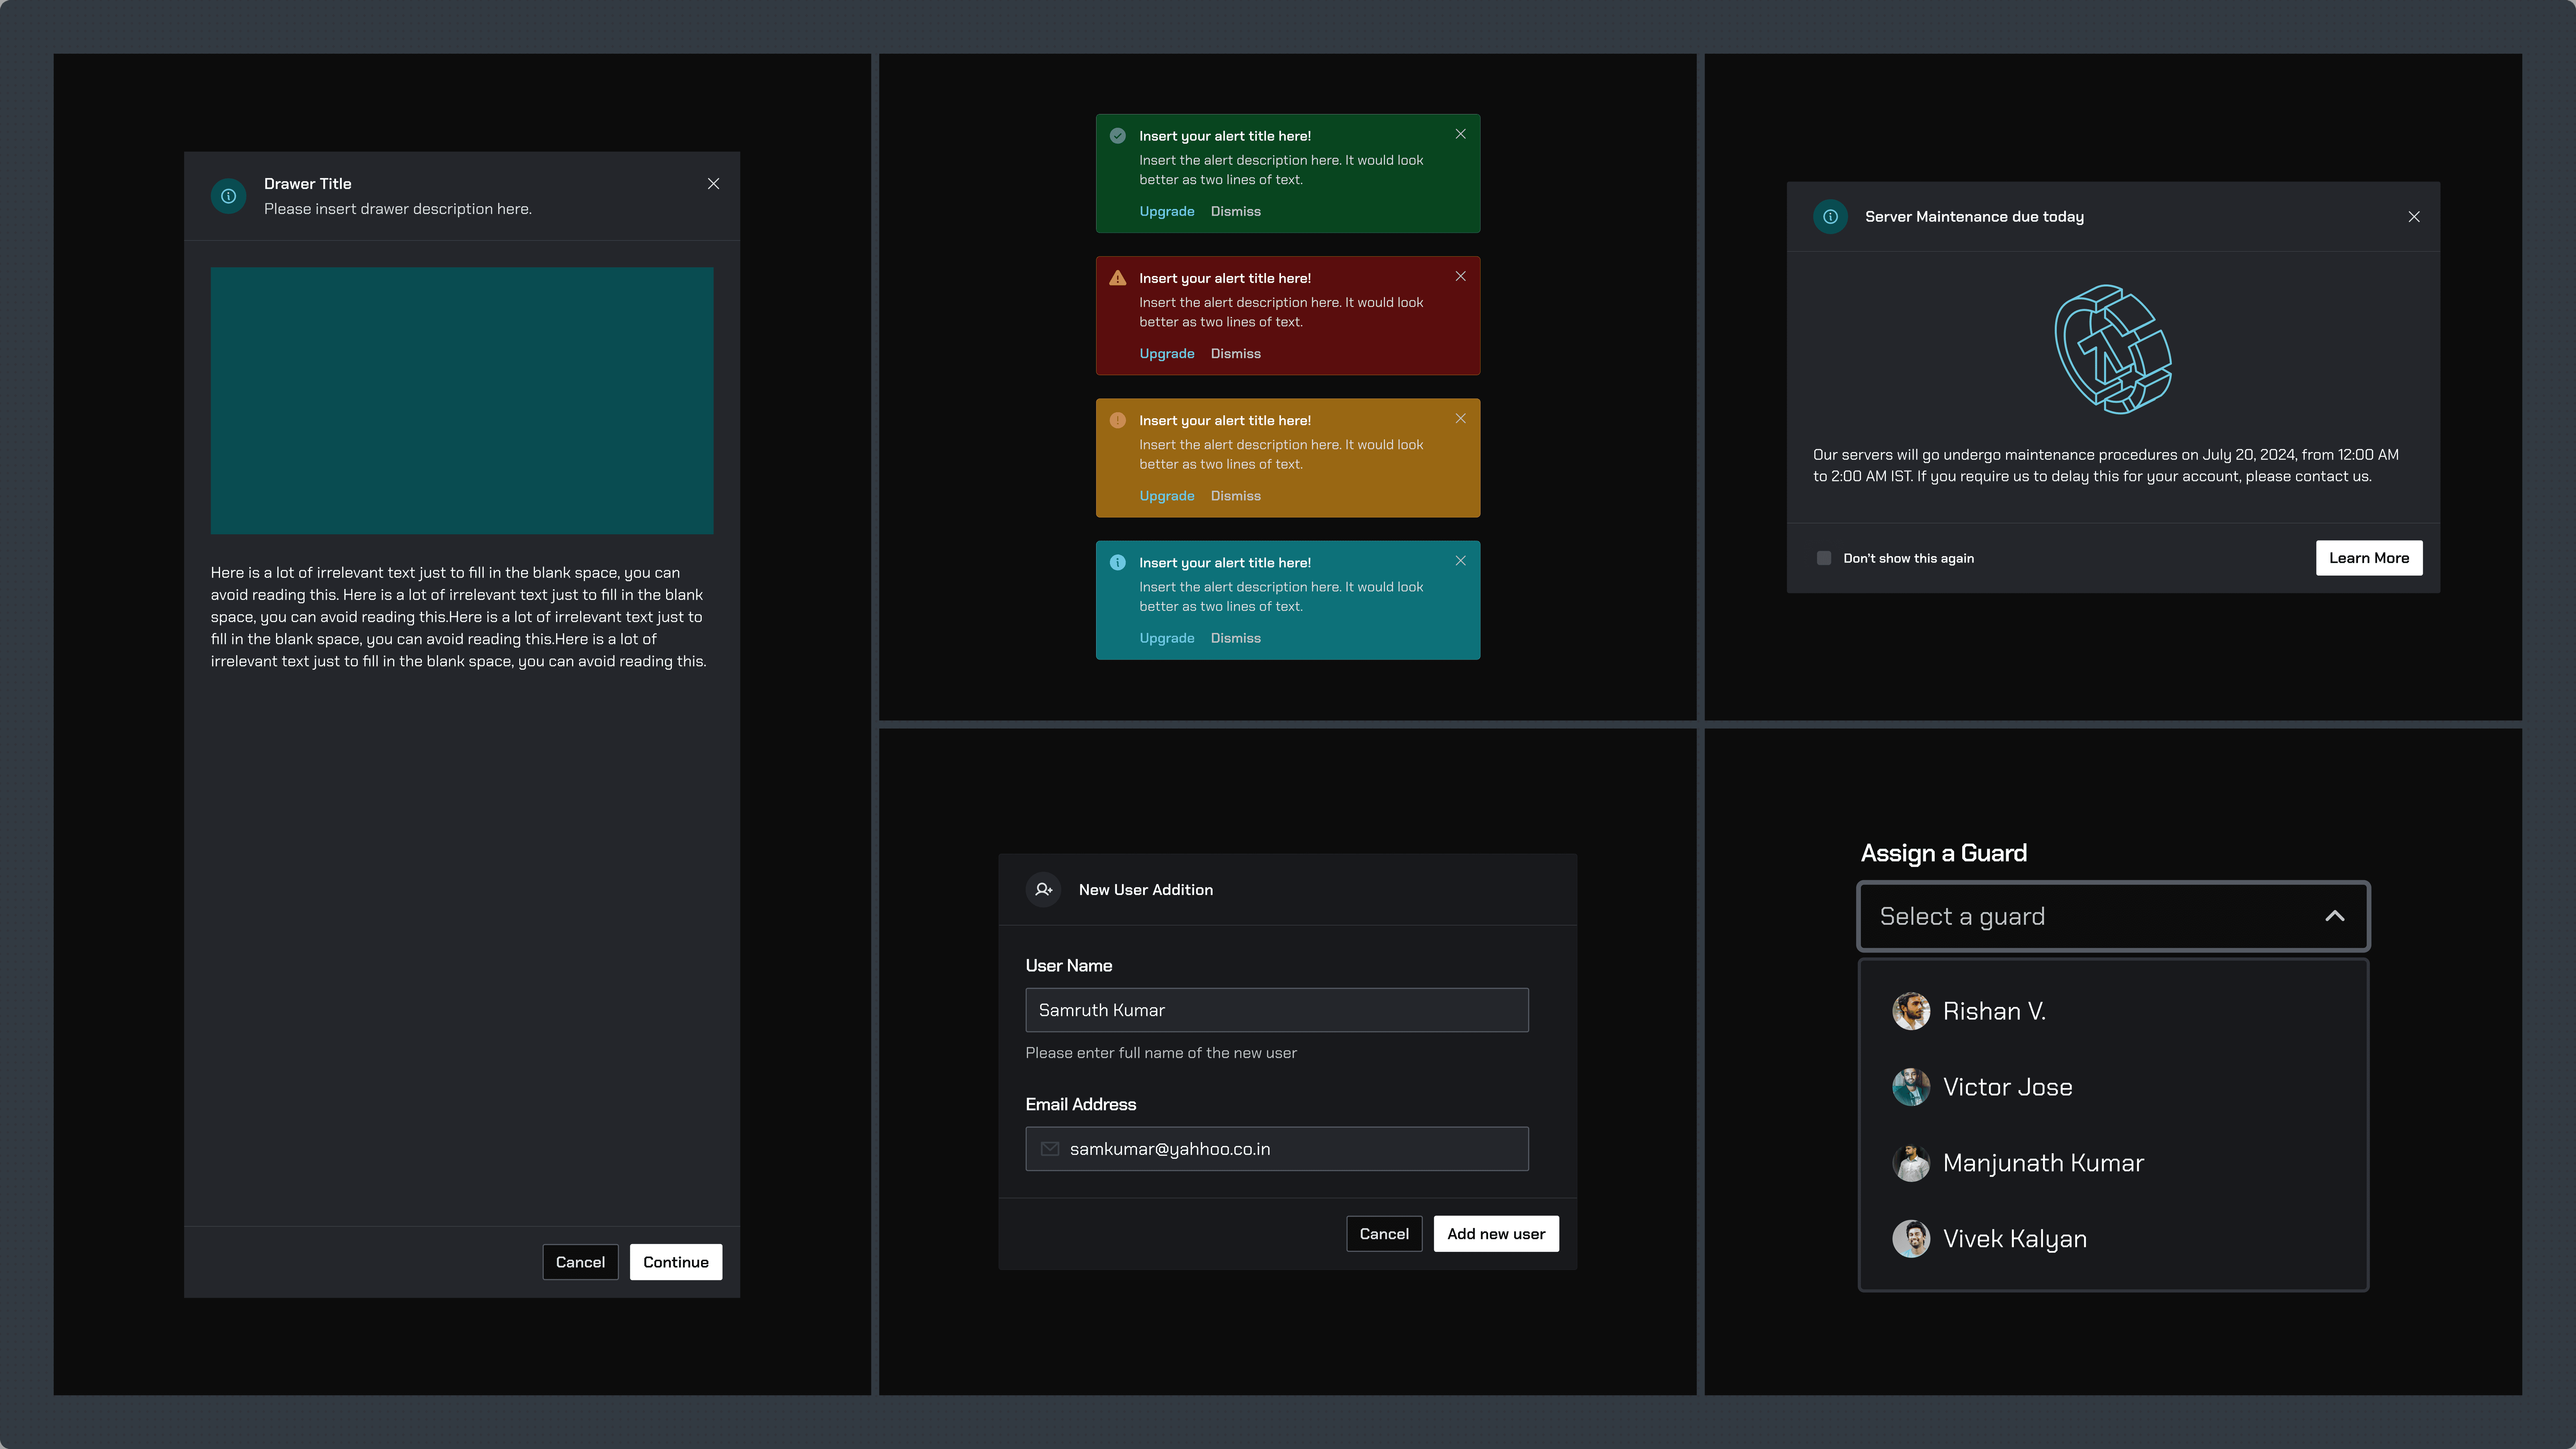Click Continue in the drawer

coord(676,1262)
